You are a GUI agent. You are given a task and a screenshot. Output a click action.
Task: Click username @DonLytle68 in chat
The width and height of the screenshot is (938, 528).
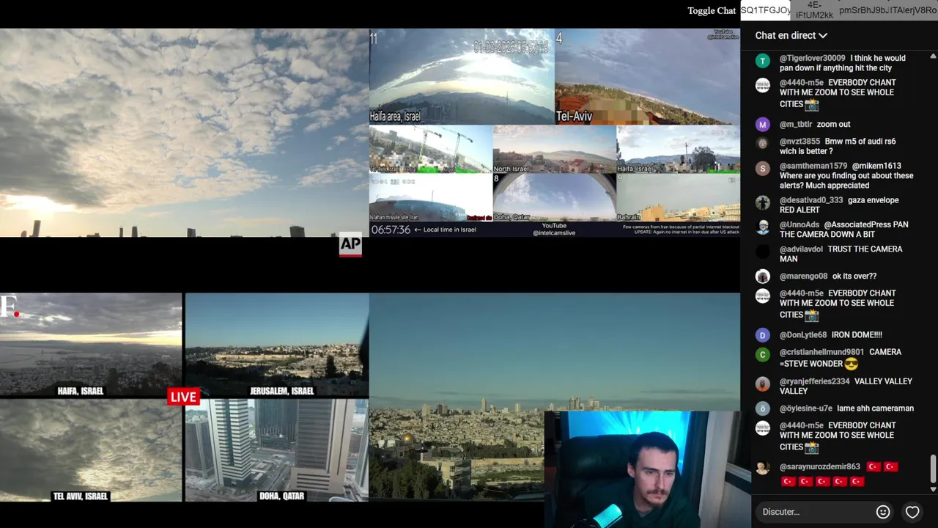pos(803,335)
